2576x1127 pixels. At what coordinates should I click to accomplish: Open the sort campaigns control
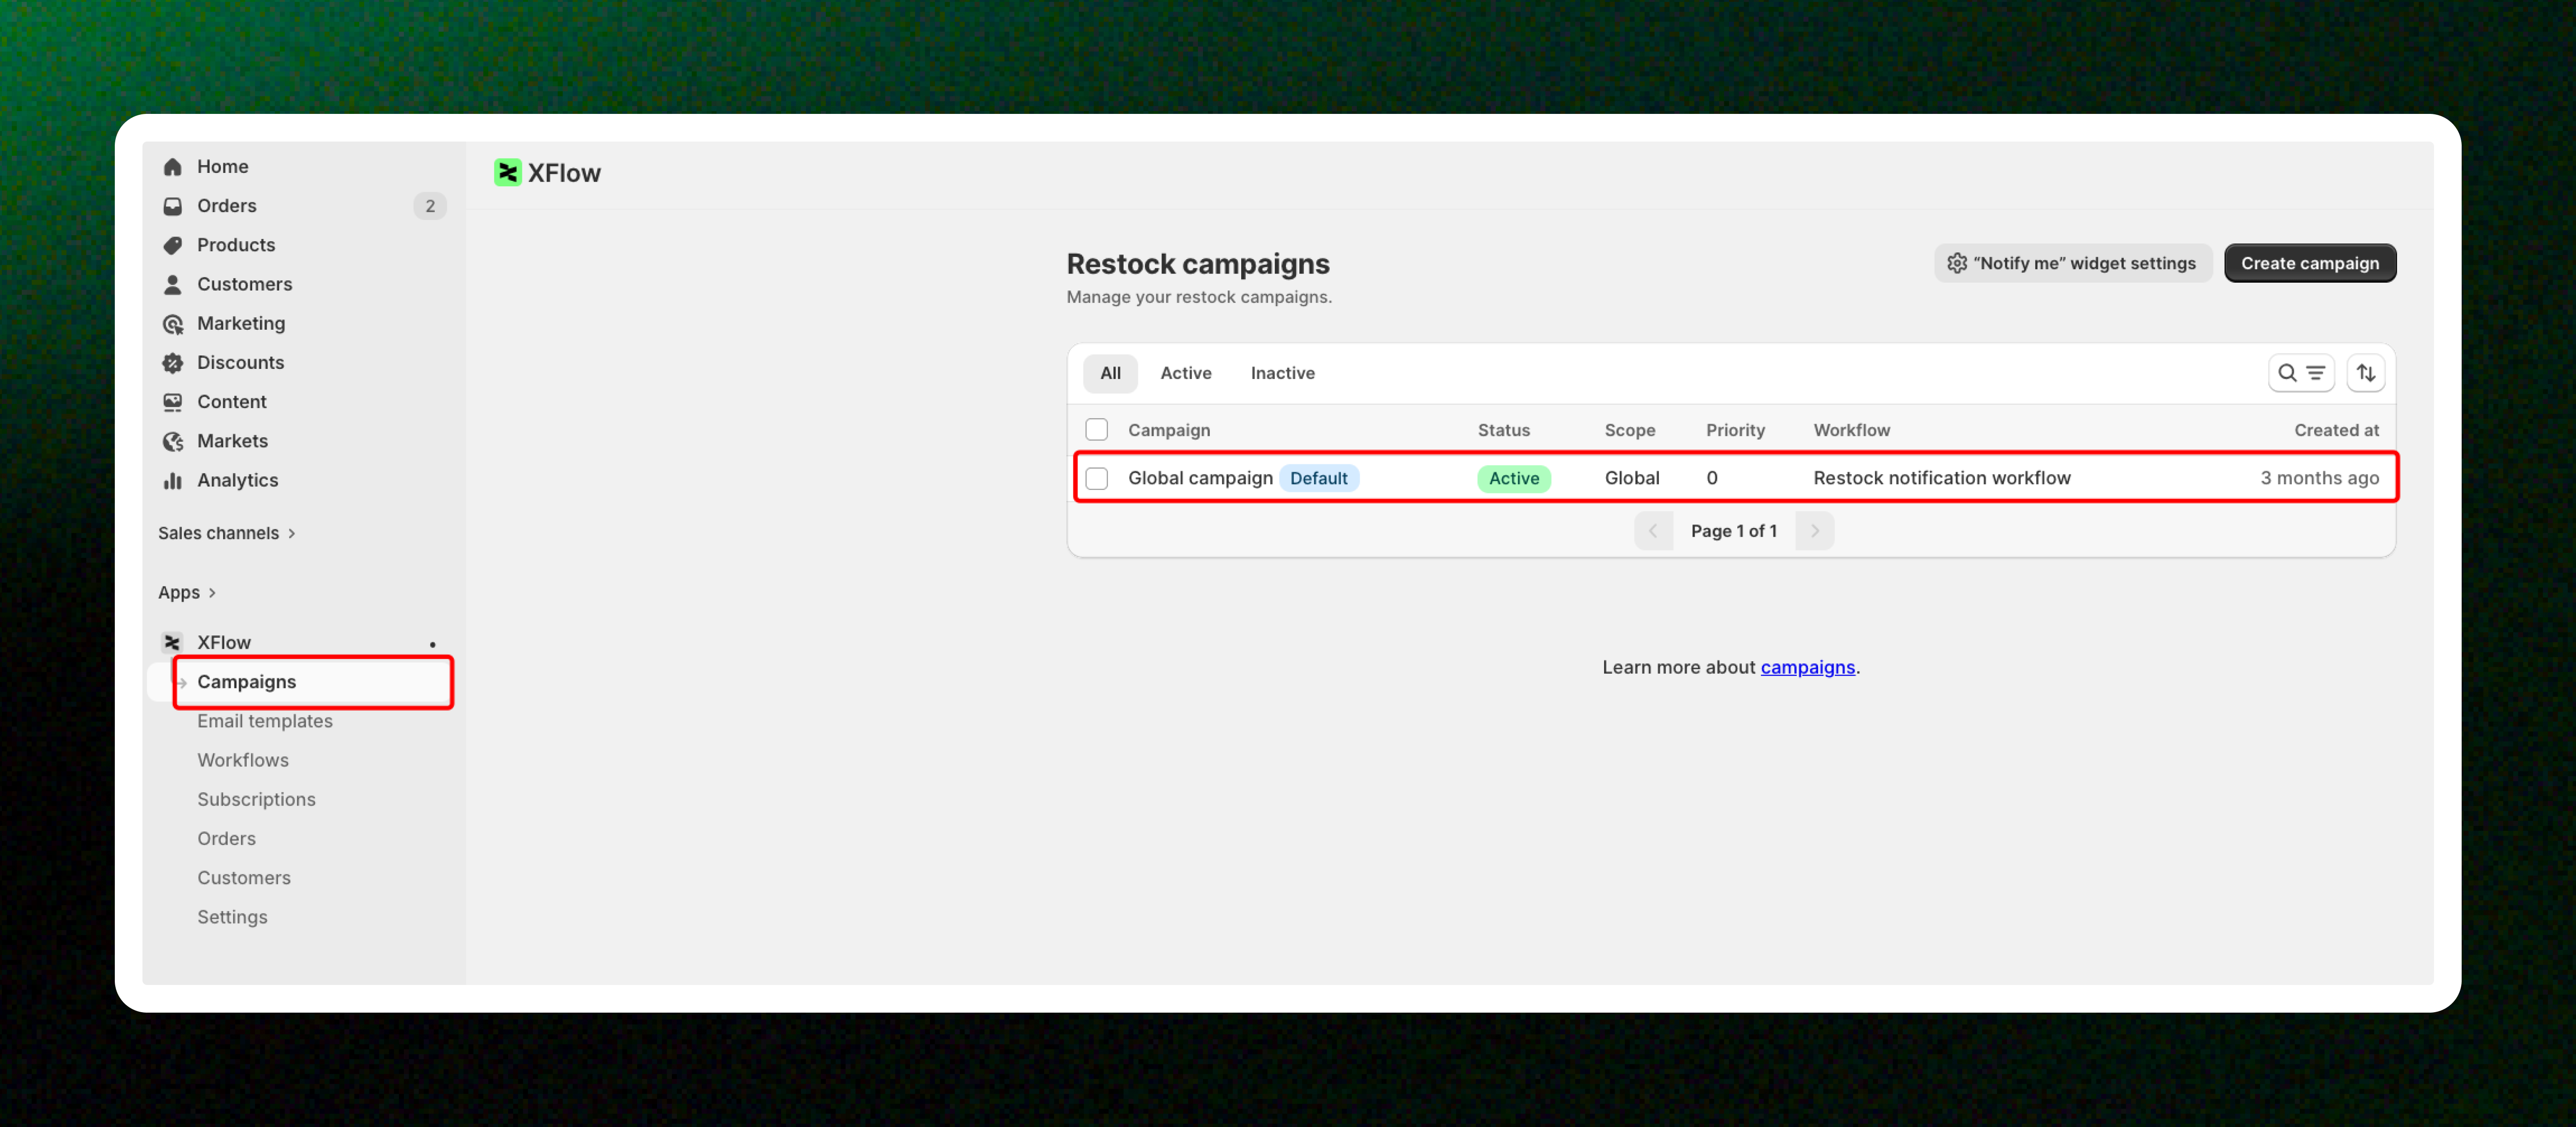click(x=2366, y=373)
